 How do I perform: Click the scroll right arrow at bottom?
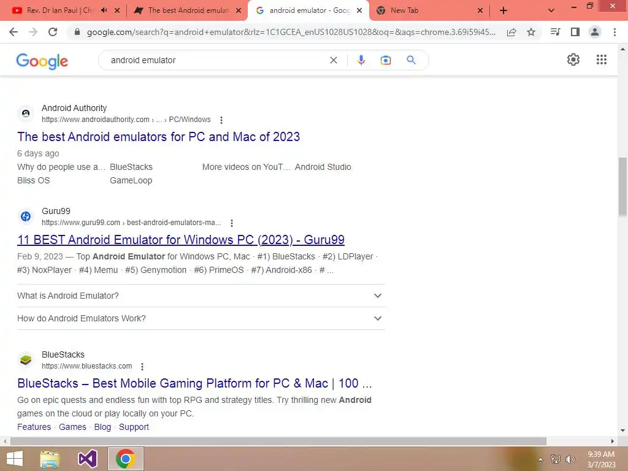[x=613, y=442]
